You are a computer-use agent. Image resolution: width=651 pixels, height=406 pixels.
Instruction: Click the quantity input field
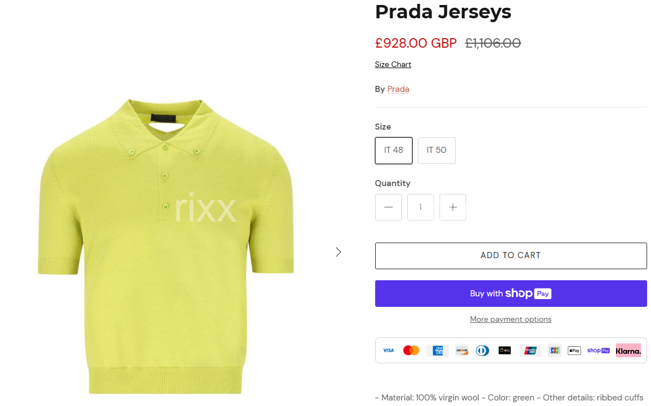421,207
